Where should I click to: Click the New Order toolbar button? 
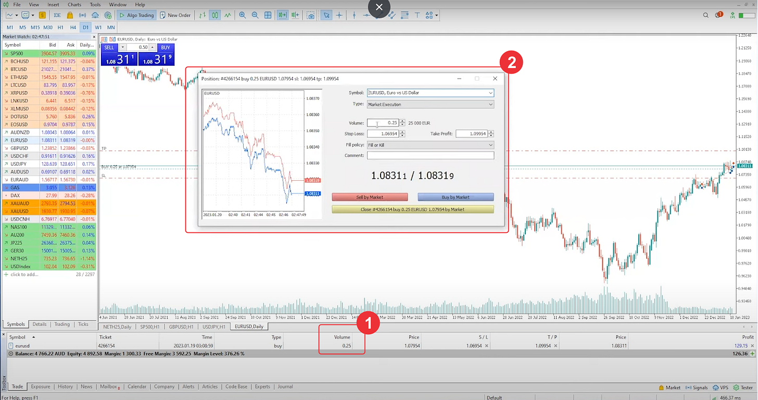click(175, 15)
